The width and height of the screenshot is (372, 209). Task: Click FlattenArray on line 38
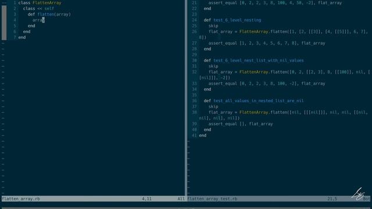tap(253, 112)
